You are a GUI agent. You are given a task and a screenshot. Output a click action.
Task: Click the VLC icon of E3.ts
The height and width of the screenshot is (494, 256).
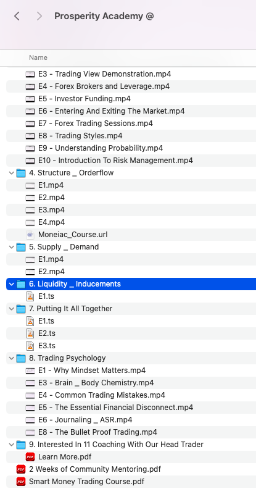pos(30,346)
